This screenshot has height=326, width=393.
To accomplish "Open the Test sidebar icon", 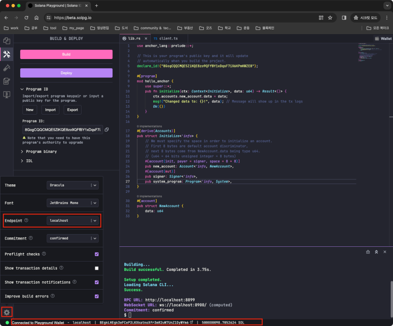I will click(7, 68).
